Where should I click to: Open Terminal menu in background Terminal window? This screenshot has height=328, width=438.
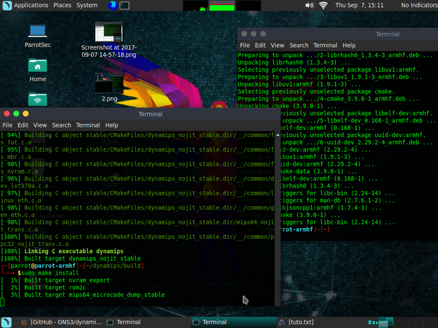click(325, 45)
